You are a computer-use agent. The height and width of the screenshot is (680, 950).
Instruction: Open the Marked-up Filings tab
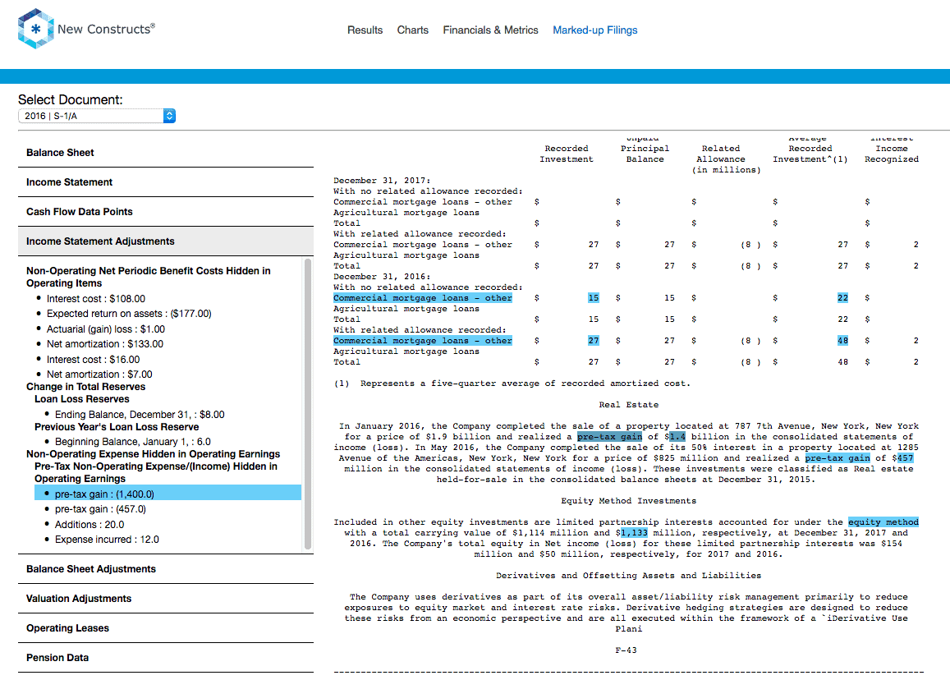click(x=595, y=30)
